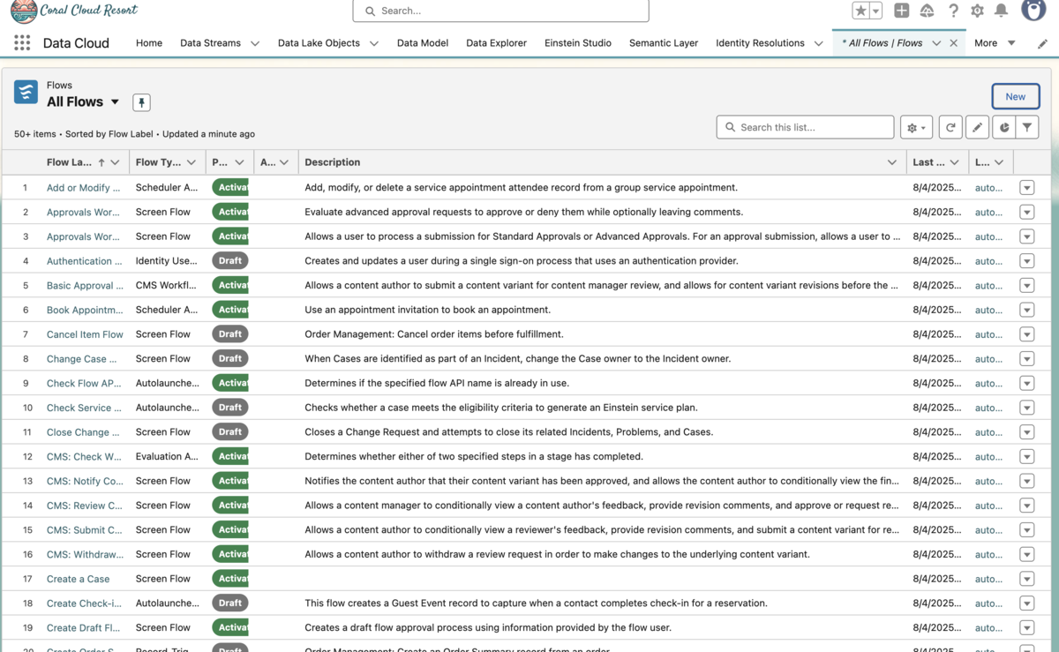Open the CMS: Withdraw flow link
The image size is (1059, 652).
click(85, 554)
